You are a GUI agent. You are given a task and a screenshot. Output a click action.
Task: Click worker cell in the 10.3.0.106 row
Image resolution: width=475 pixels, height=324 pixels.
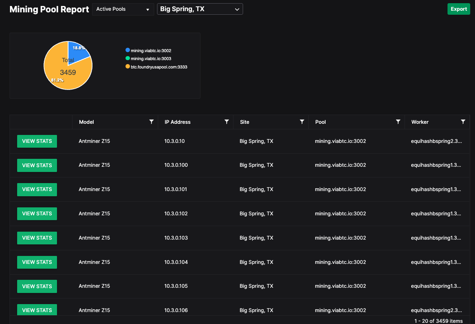pos(436,310)
